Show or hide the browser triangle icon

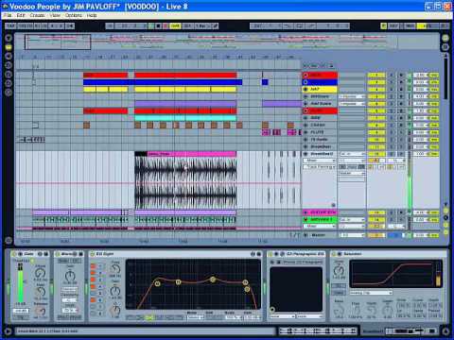click(x=9, y=38)
